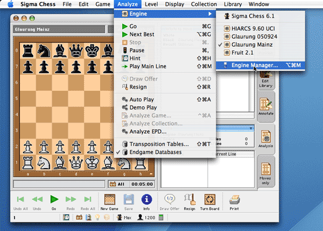Open the analysis panel dropdown arrow

(251, 128)
